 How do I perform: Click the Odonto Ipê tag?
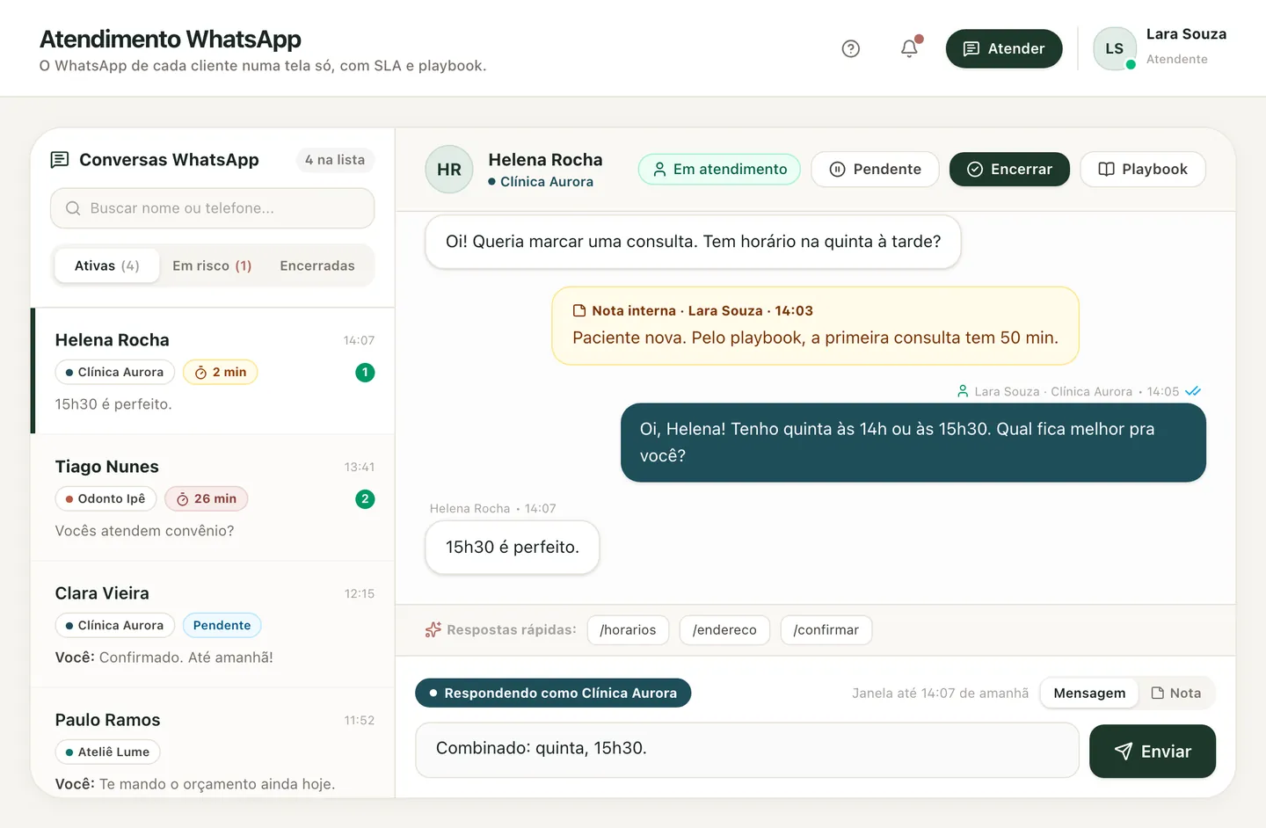105,499
